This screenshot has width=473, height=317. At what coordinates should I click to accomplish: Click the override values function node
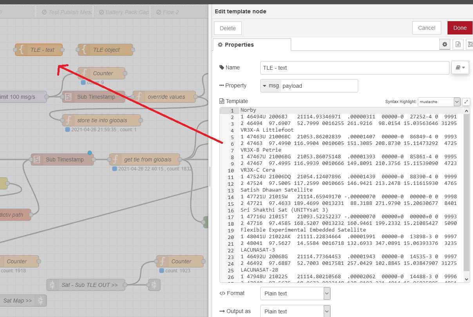[165, 97]
